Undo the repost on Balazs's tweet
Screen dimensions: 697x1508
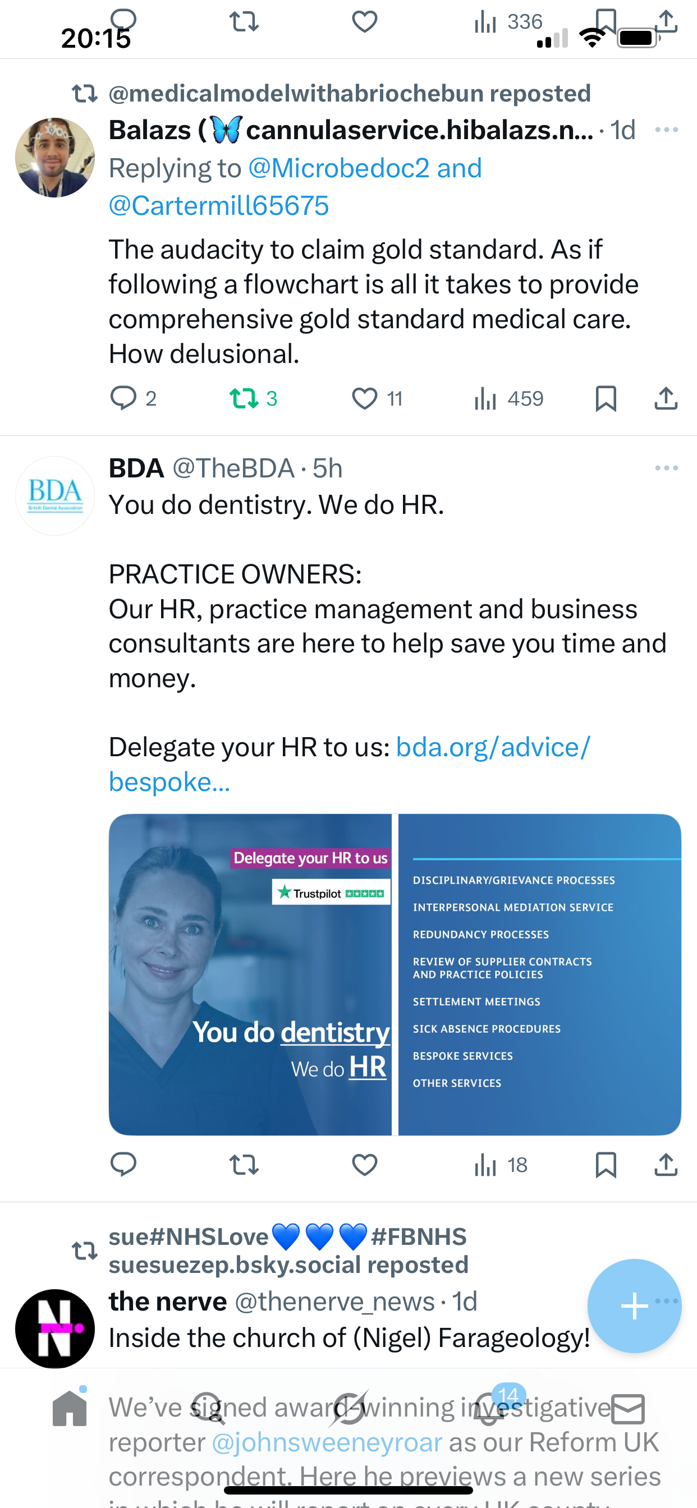[x=244, y=399]
